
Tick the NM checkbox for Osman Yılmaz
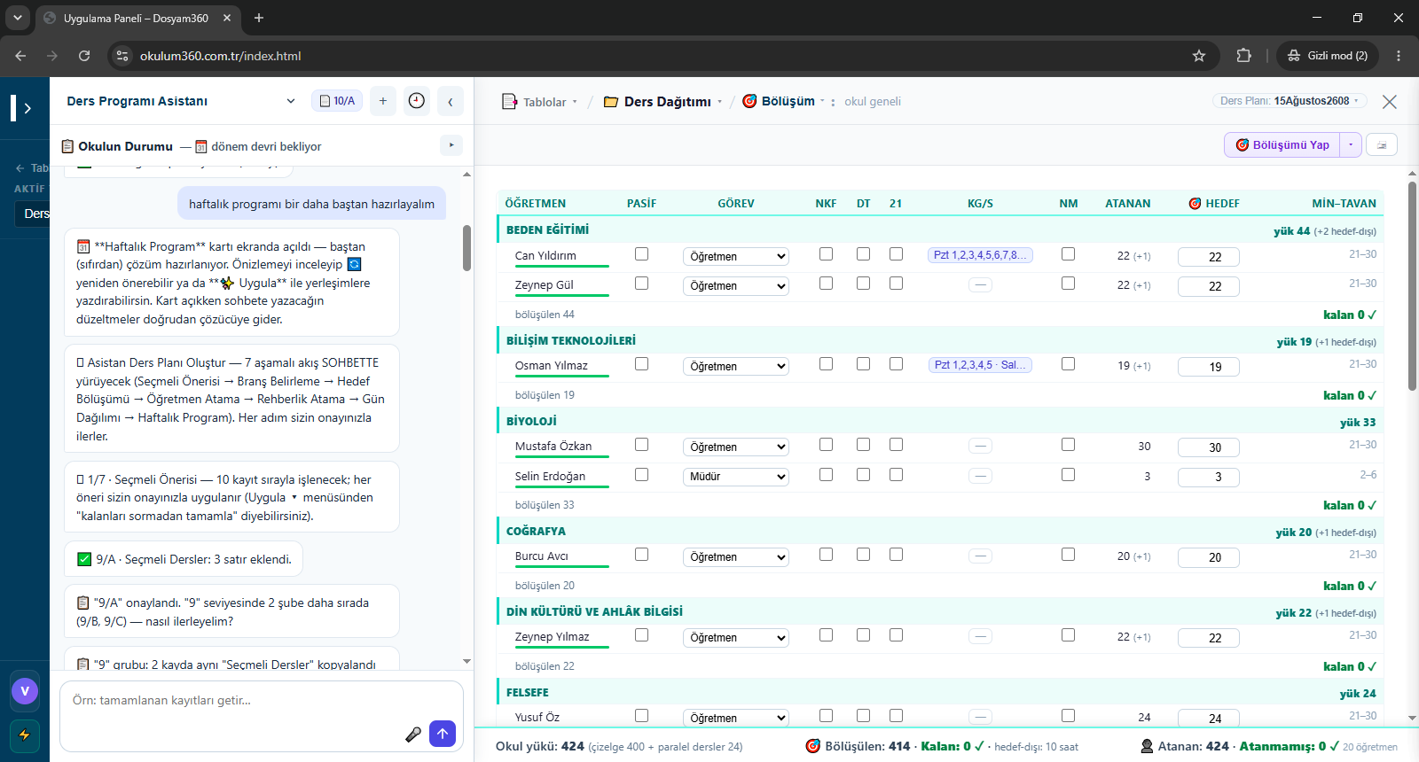tap(1069, 364)
